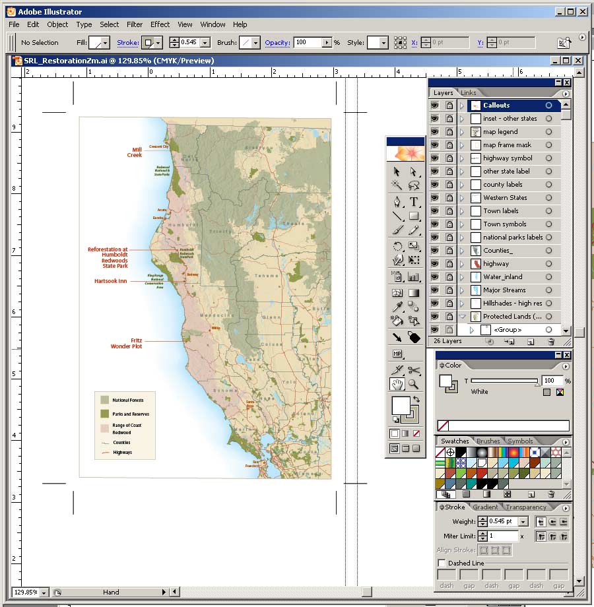Enable the Dashed Line checkbox
Image resolution: width=594 pixels, height=607 pixels.
[x=442, y=563]
